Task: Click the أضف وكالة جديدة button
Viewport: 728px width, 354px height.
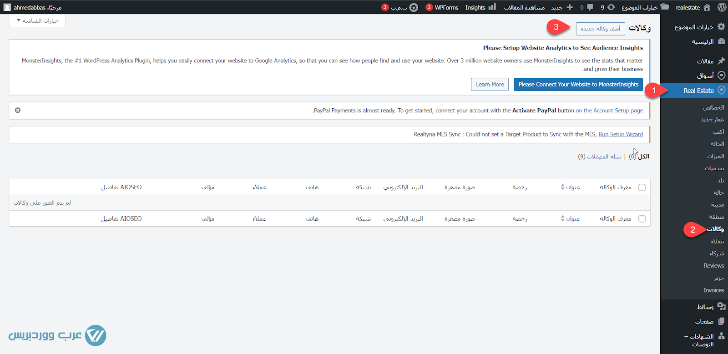Action: (x=600, y=29)
